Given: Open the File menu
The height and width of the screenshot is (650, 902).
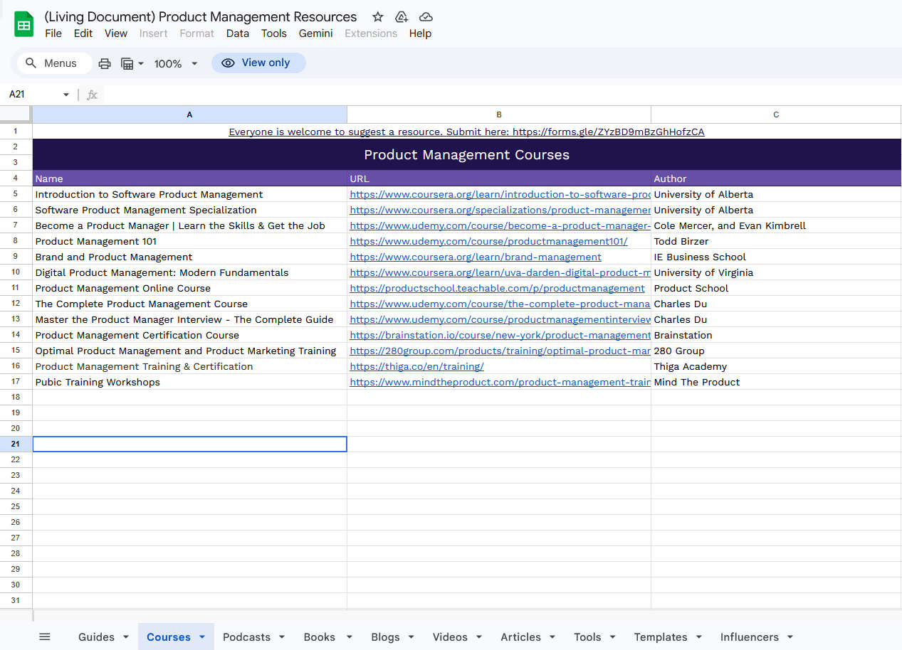Looking at the screenshot, I should point(53,33).
